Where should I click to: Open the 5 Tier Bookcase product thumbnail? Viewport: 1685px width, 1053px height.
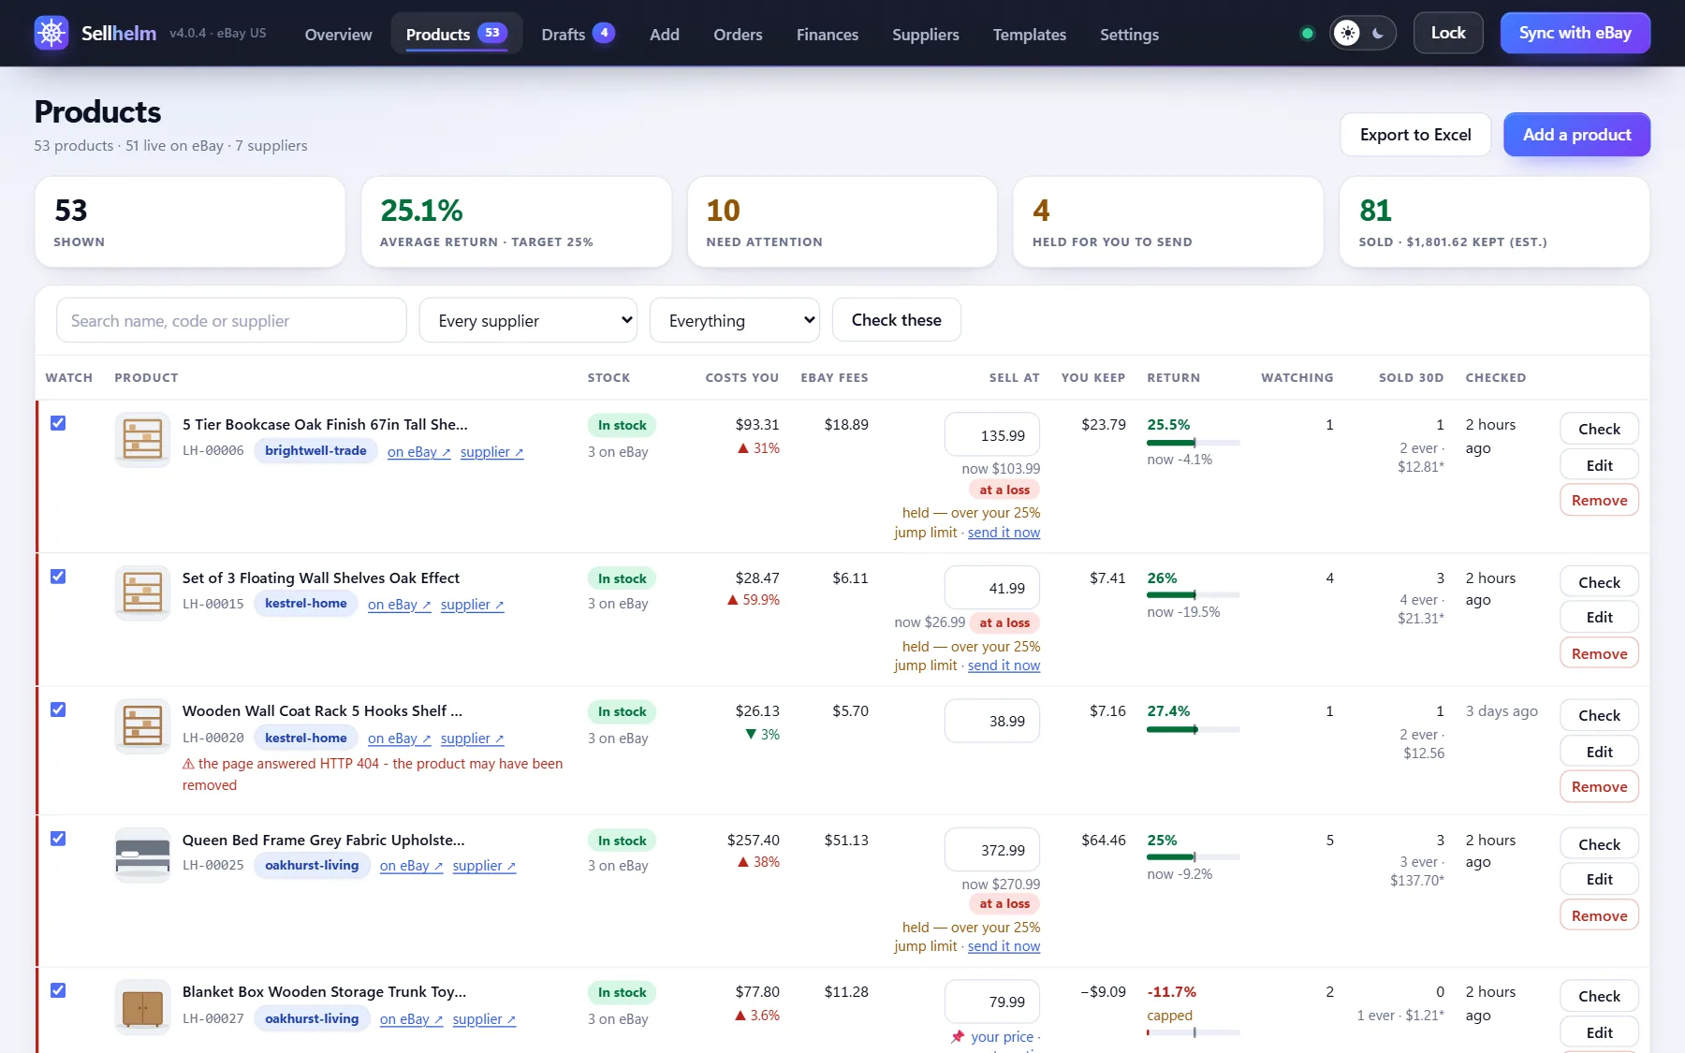point(142,439)
